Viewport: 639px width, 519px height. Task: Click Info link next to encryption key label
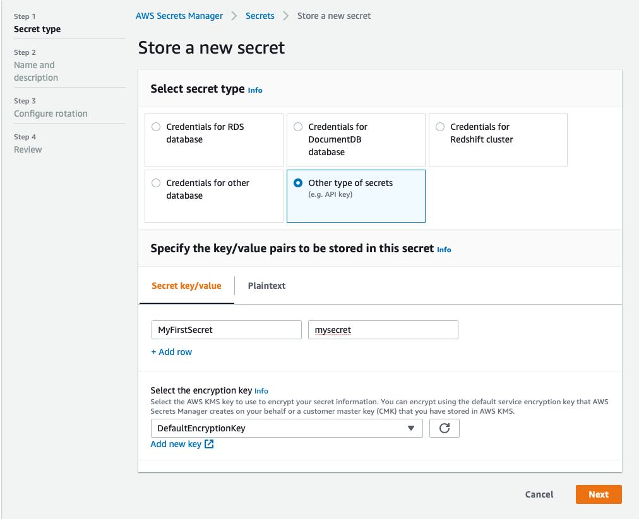[x=261, y=391]
